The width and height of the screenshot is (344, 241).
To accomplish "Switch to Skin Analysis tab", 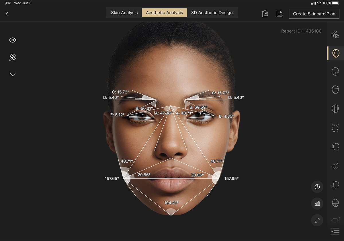I will click(x=124, y=13).
